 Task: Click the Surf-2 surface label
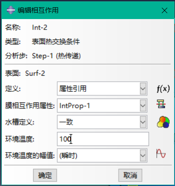coord(35,73)
